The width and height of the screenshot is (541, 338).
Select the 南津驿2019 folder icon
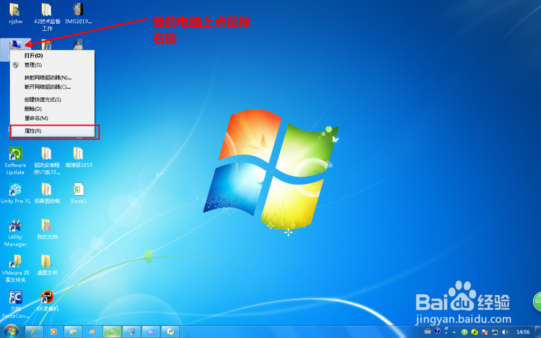(78, 157)
